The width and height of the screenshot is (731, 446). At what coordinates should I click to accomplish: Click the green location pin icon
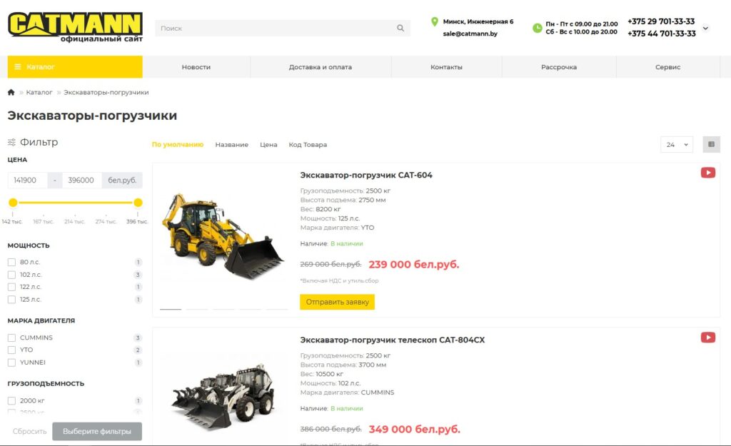pos(435,21)
